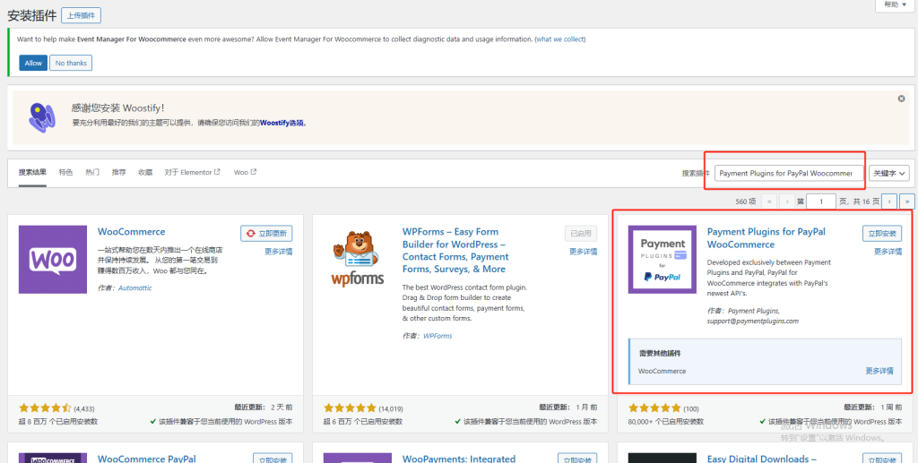The width and height of the screenshot is (918, 463).
Task: Switch to the 特色 tab
Action: pos(66,172)
